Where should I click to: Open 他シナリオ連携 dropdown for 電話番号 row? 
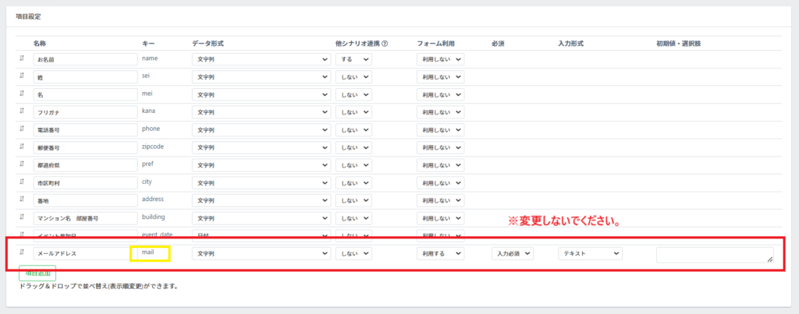tap(353, 130)
